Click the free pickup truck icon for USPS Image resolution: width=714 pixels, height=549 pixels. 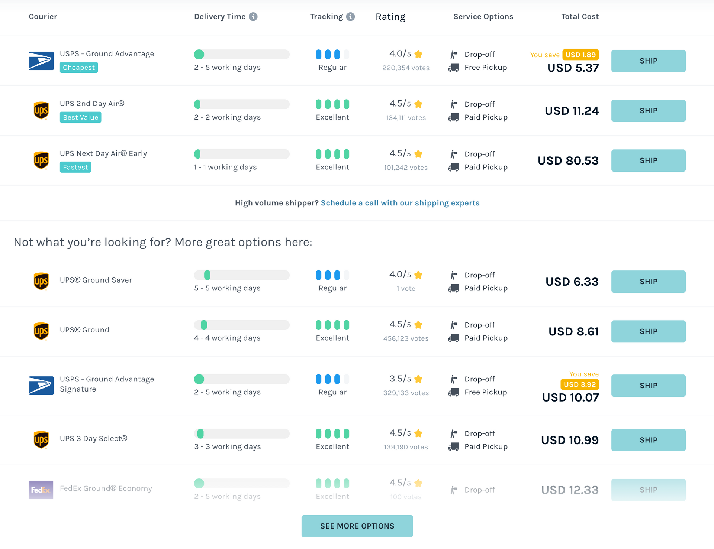453,68
